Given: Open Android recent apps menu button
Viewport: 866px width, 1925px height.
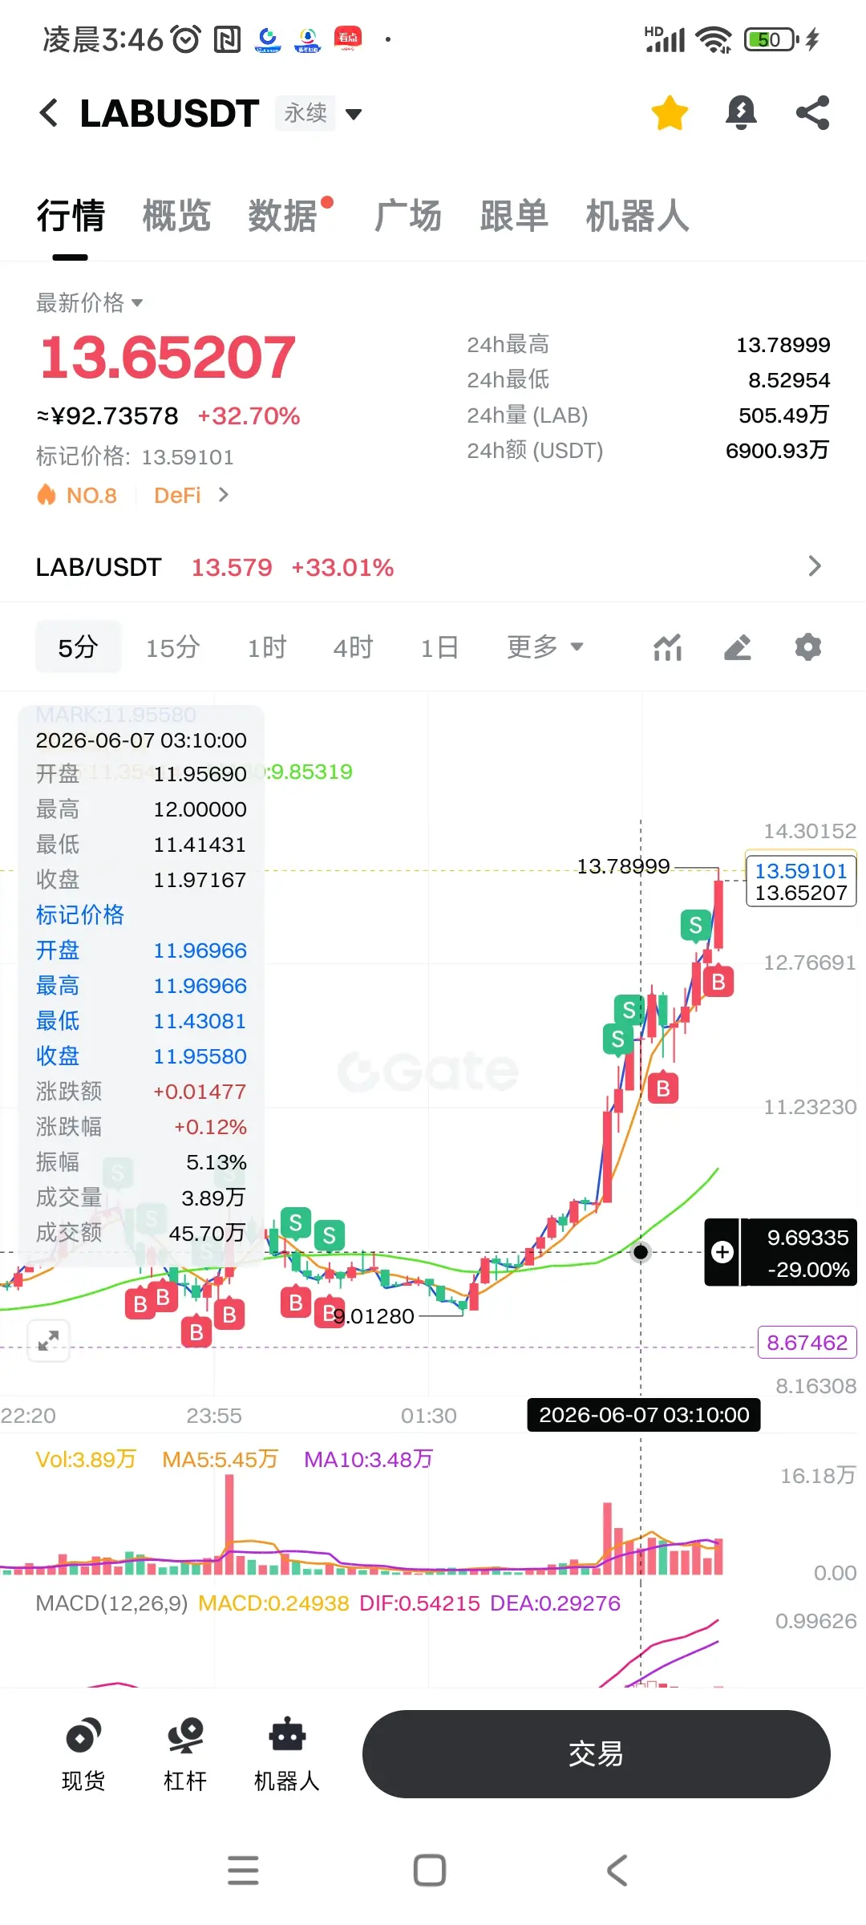Looking at the screenshot, I should [243, 1870].
